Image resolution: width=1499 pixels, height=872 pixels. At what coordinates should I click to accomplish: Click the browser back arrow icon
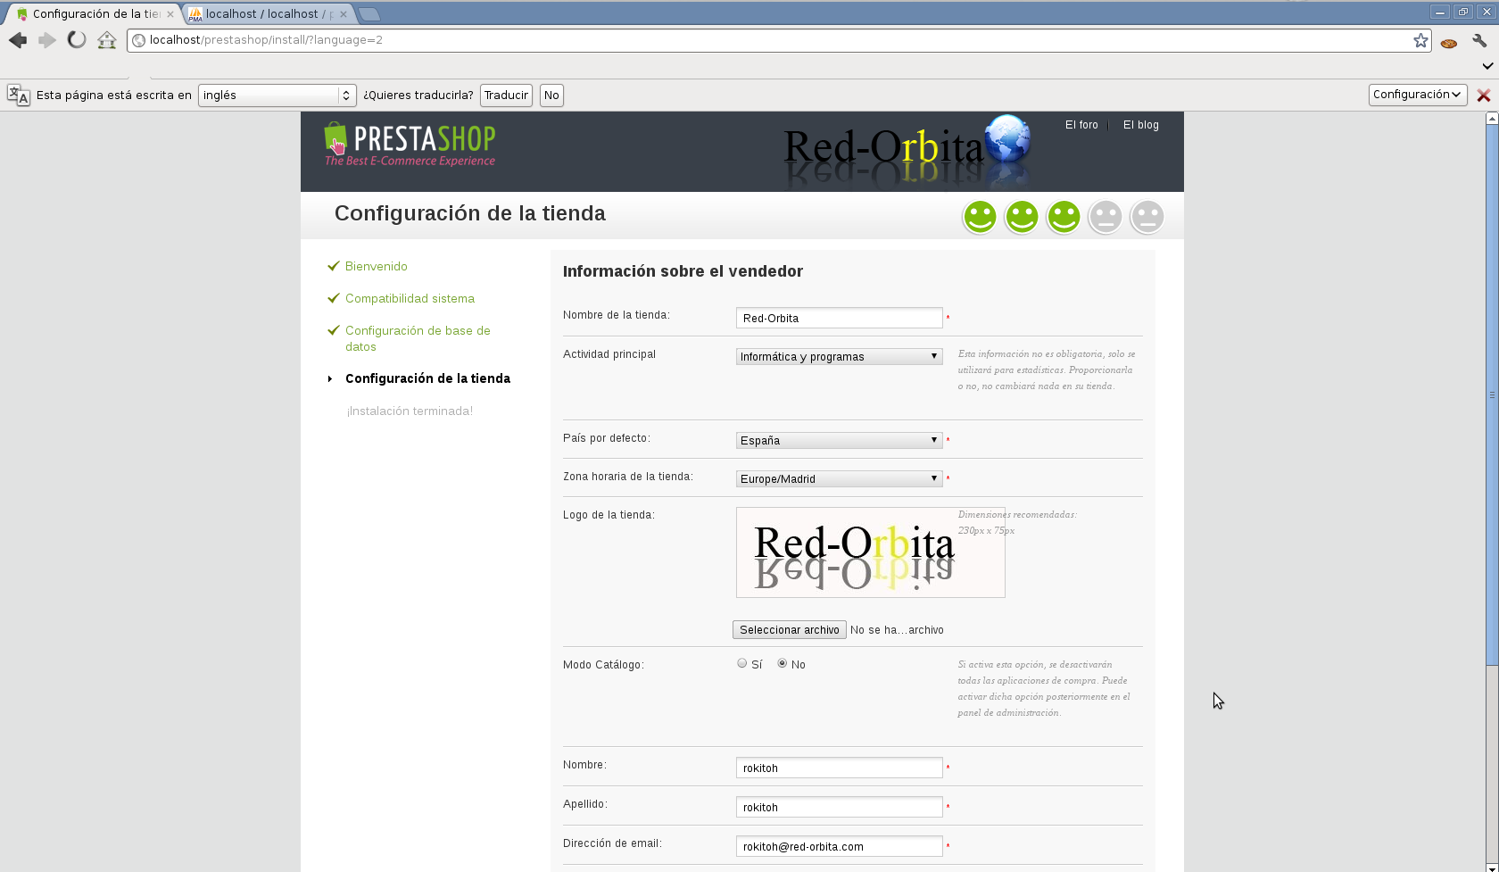[x=18, y=40]
